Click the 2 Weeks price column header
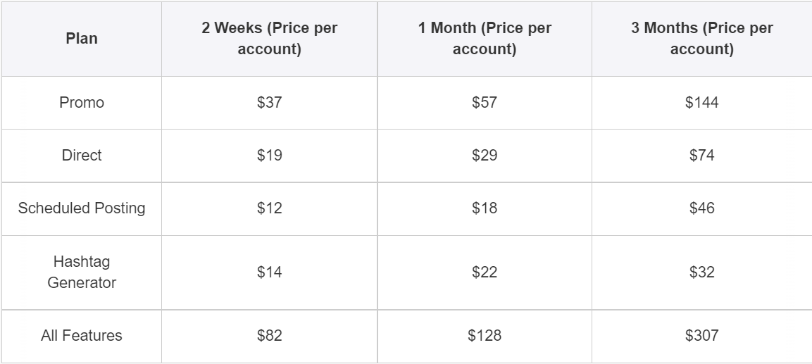Viewport: 812px width, 364px height. (270, 39)
